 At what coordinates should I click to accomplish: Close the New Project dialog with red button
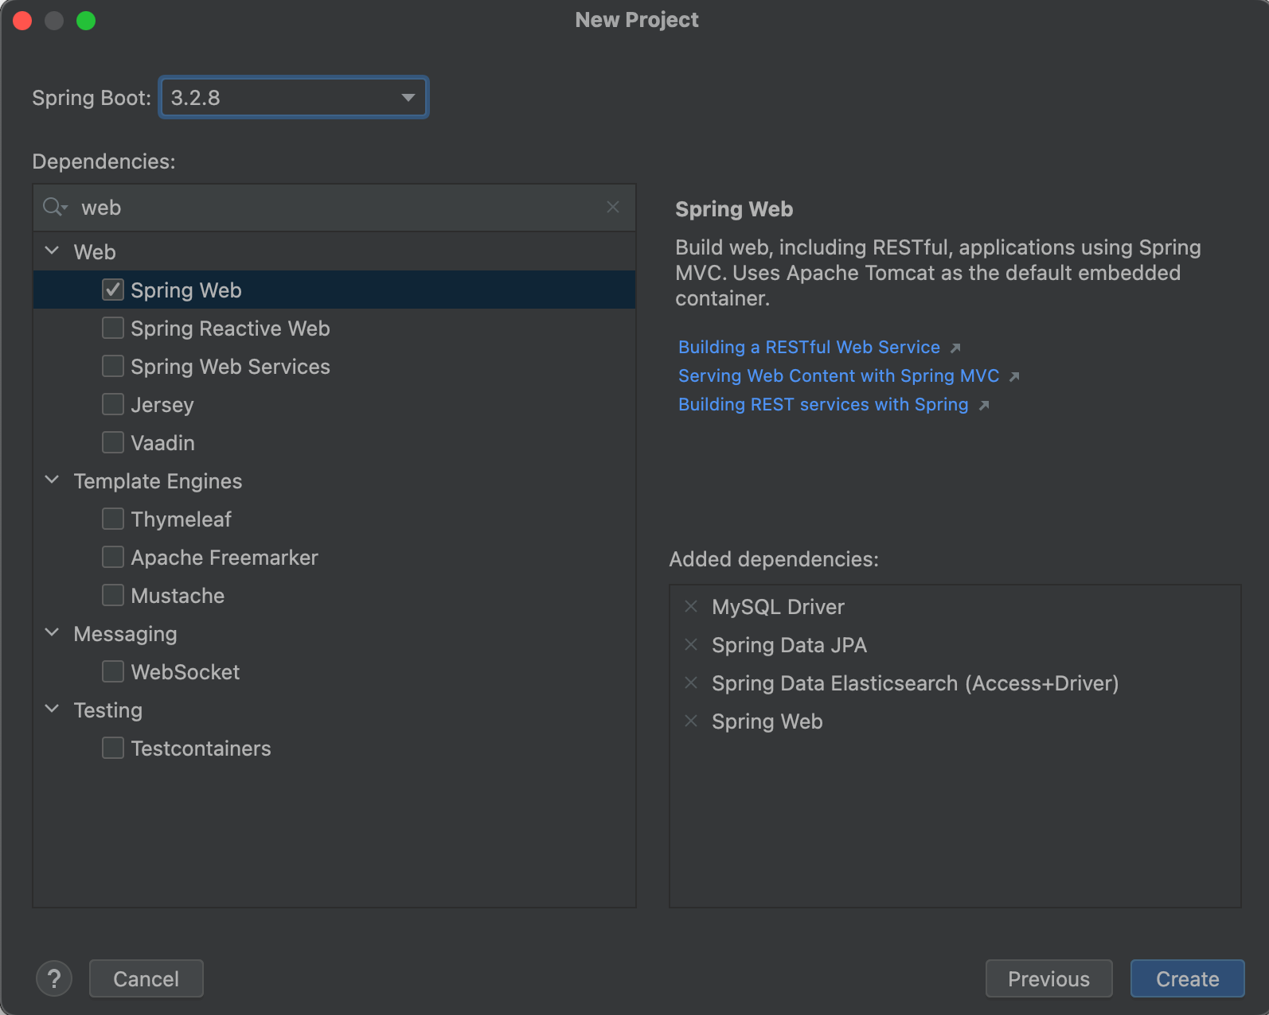pyautogui.click(x=22, y=21)
